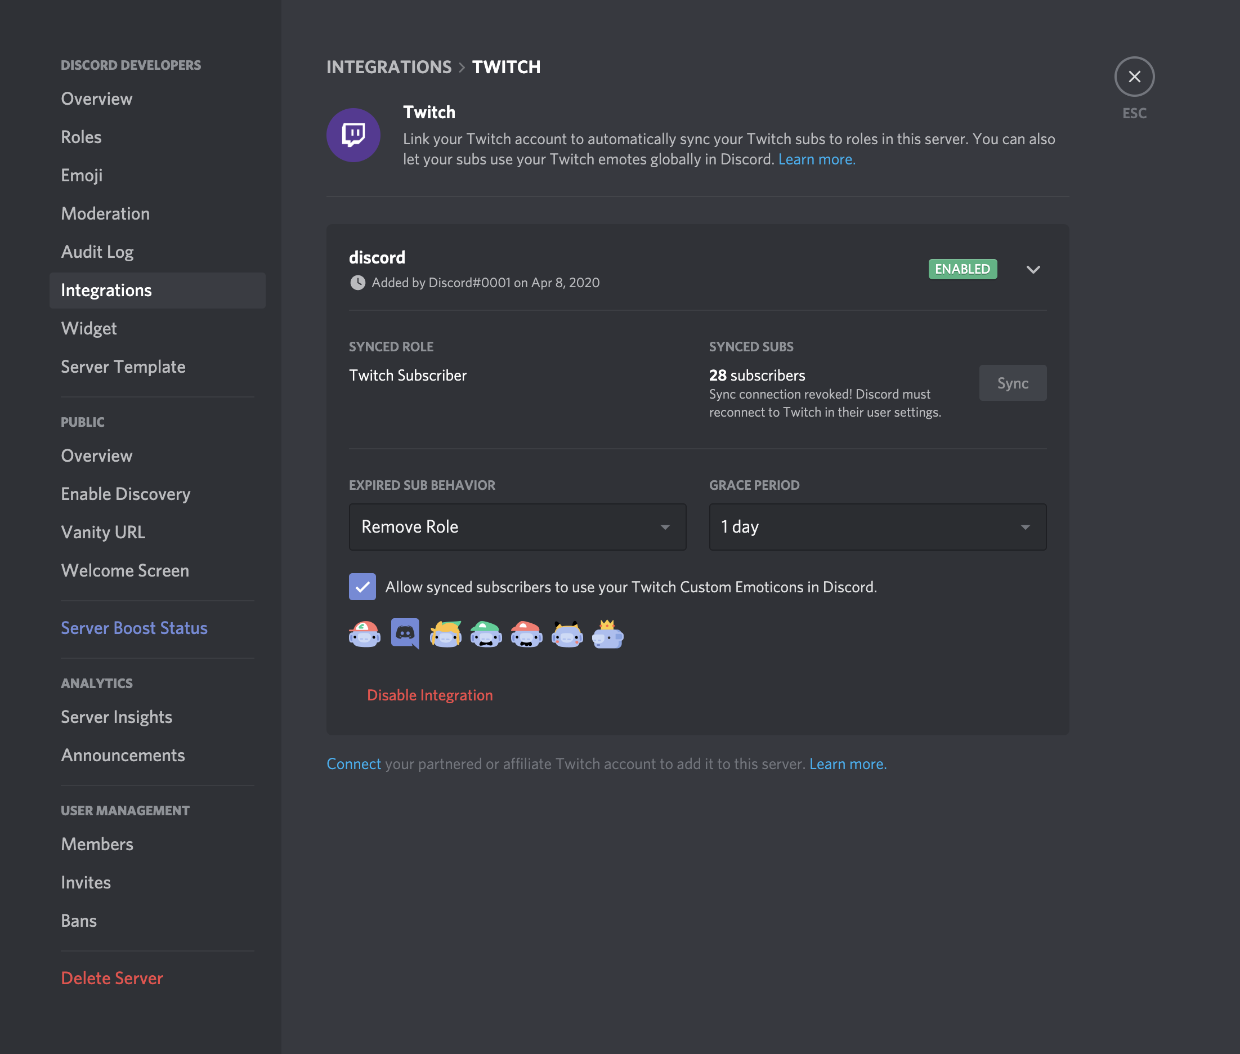This screenshot has width=1240, height=1054.
Task: Open Server Boost Status
Action: pos(134,628)
